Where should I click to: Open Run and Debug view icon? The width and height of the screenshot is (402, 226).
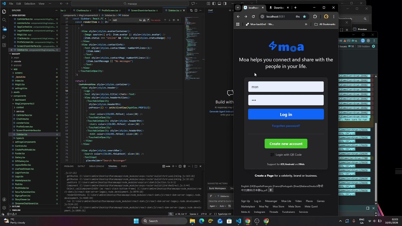tap(4, 37)
